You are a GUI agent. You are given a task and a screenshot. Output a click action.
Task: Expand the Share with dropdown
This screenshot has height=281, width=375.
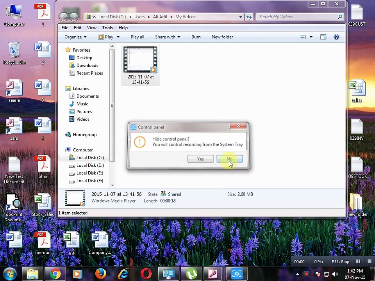167,37
